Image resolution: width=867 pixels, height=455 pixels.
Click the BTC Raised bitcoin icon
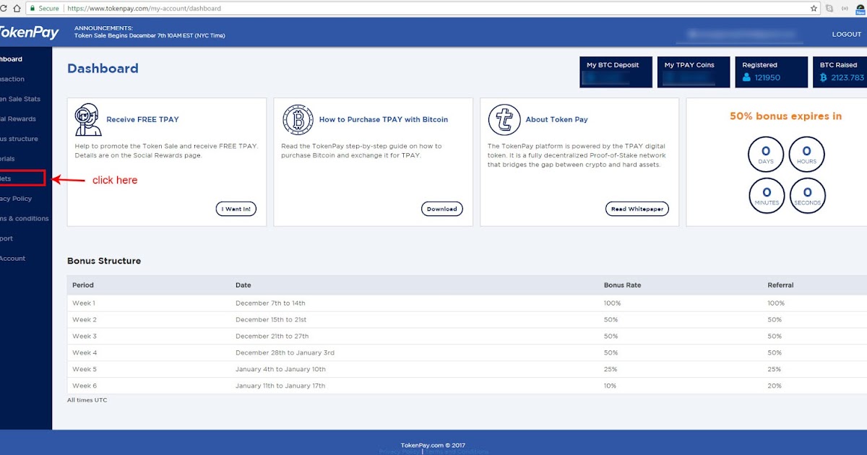pos(824,77)
